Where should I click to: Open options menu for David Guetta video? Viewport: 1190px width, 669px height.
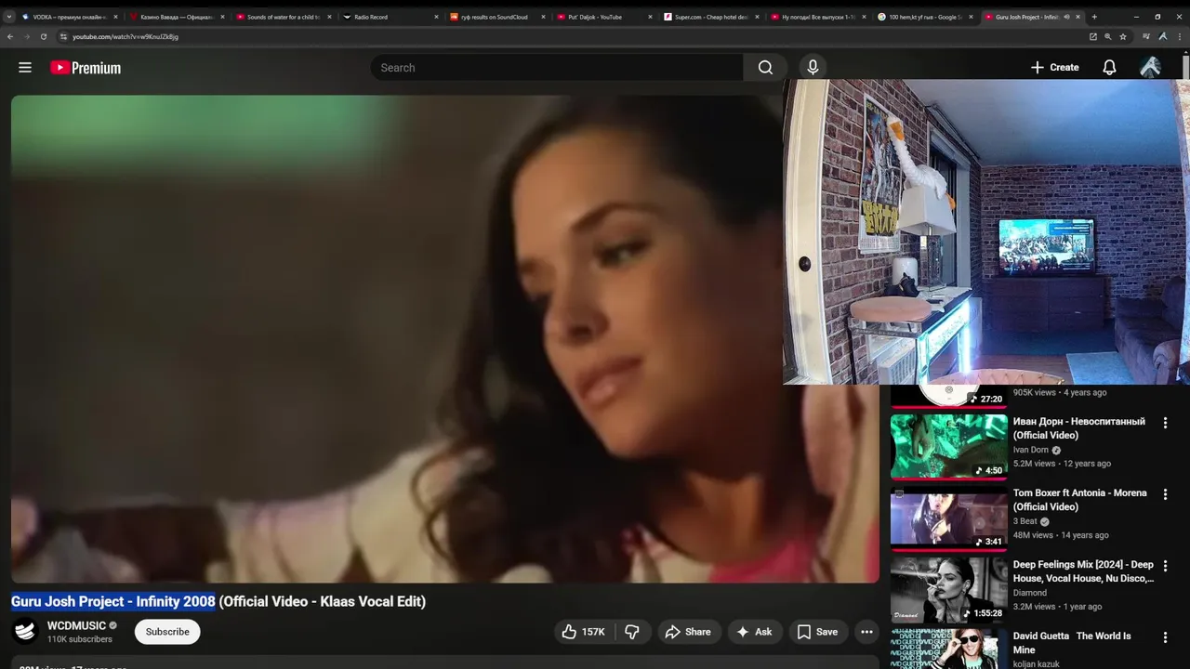1165,637
